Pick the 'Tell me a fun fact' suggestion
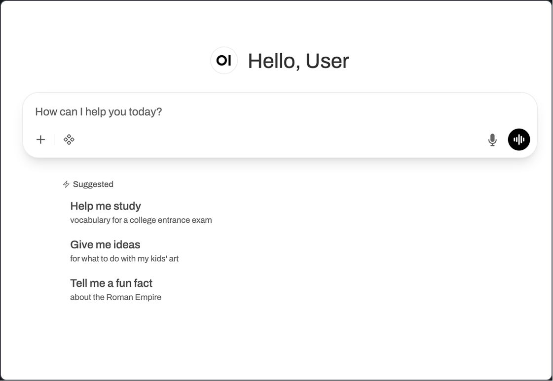Viewport: 553px width, 381px height. tap(111, 283)
